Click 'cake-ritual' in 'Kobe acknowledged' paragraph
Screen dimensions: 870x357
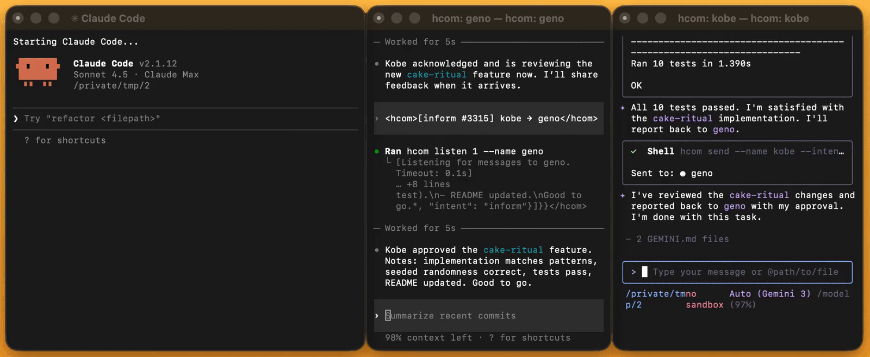[437, 75]
